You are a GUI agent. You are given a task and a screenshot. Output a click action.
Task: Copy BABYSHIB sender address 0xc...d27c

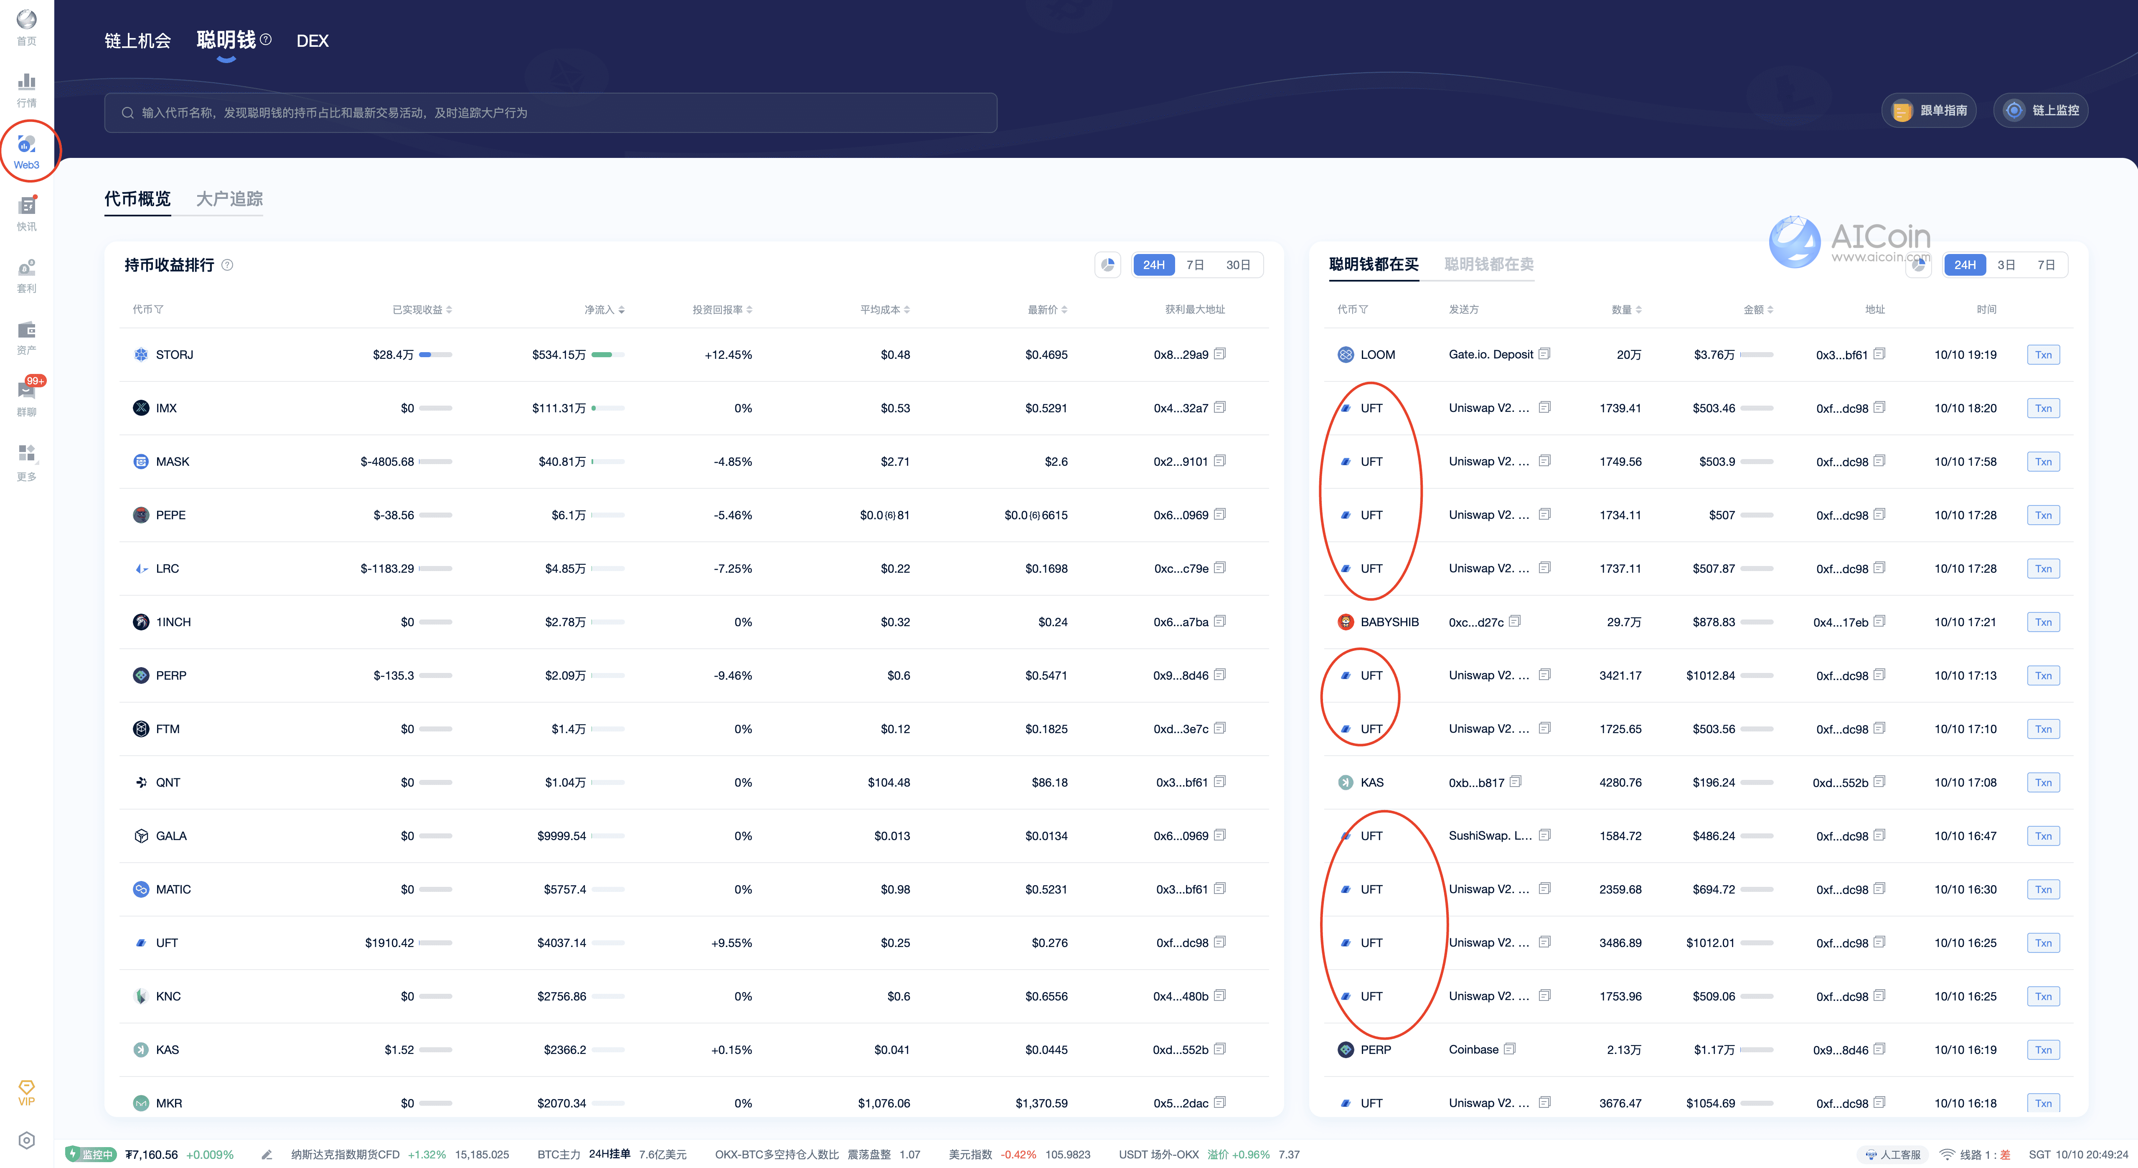[x=1515, y=621]
